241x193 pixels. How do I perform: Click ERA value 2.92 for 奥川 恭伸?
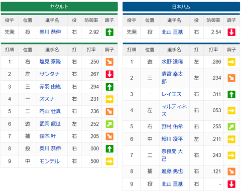(94, 32)
